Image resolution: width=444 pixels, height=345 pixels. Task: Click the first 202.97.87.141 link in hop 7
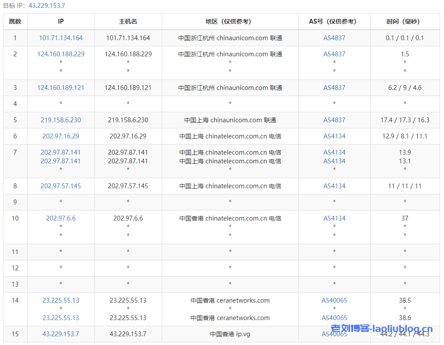(61, 152)
